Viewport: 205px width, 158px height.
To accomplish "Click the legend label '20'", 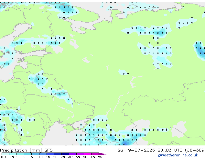I will click(55, 157).
